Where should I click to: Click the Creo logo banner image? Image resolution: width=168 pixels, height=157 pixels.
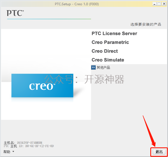tap(42, 85)
